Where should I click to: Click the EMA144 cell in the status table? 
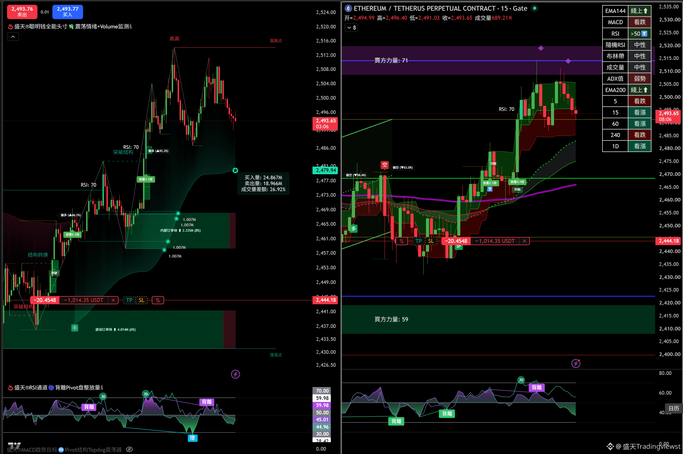coord(615,11)
